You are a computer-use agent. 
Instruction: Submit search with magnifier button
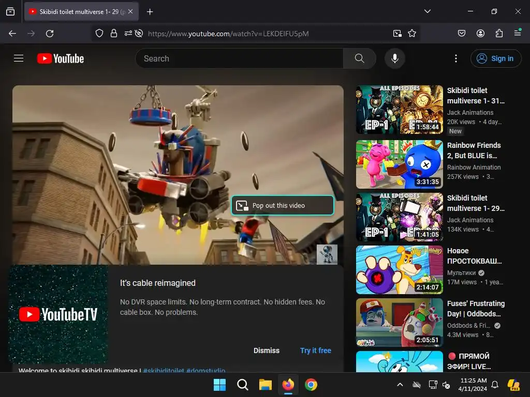pos(360,58)
